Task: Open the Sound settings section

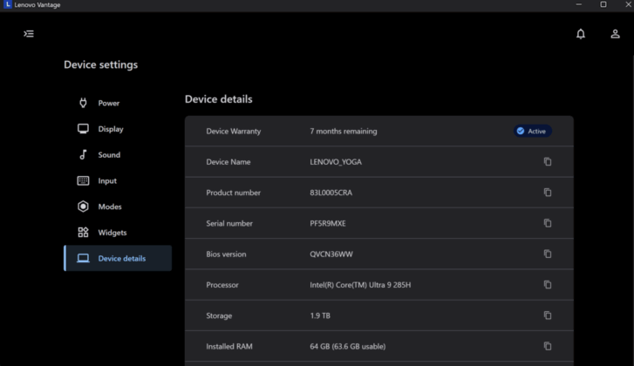Action: coord(118,155)
